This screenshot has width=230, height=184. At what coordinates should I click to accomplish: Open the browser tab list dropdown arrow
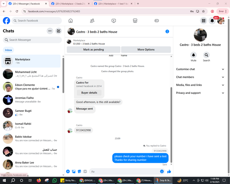3,4
